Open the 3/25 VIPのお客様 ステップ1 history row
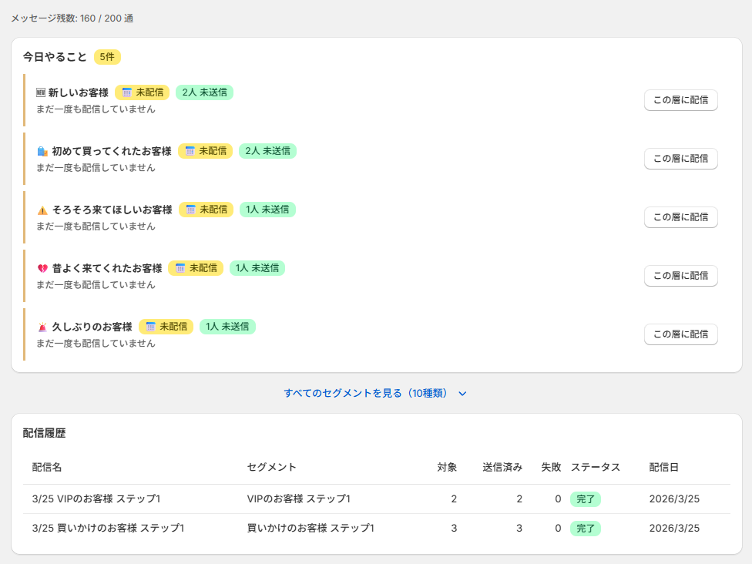Image resolution: width=752 pixels, height=564 pixels. 96,499
